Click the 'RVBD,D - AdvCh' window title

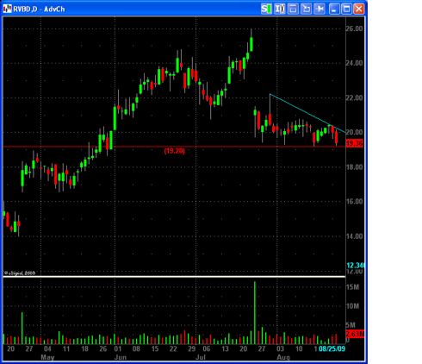39,9
